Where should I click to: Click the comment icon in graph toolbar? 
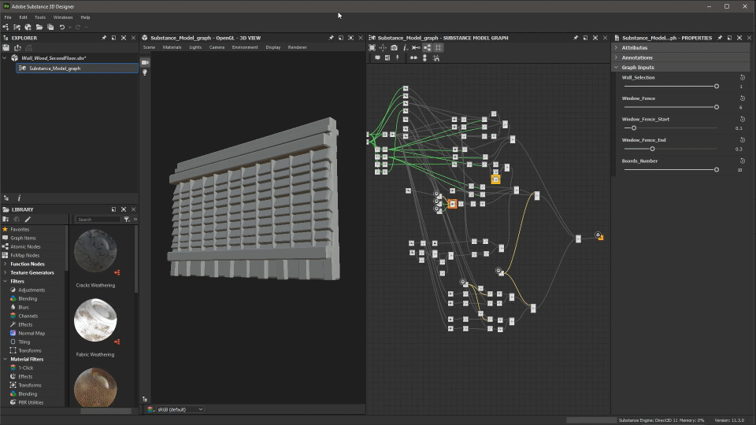coord(377,57)
